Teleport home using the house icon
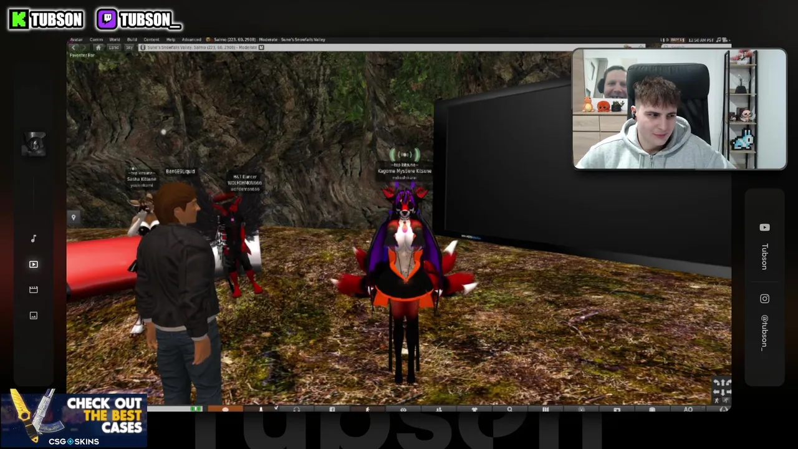 pyautogui.click(x=99, y=47)
